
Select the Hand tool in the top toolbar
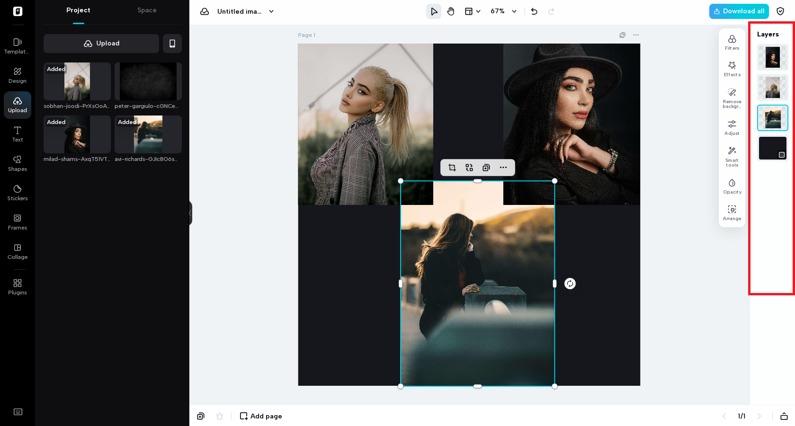pos(450,11)
